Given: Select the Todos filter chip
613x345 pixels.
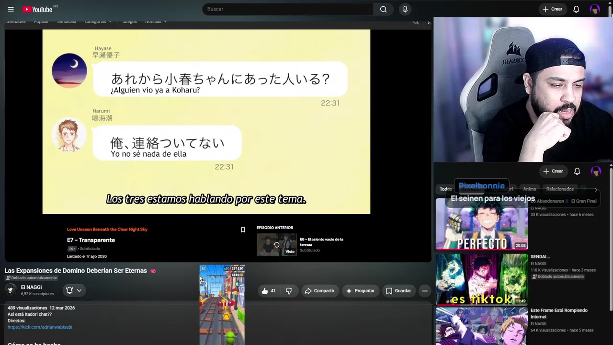Looking at the screenshot, I should tap(445, 189).
